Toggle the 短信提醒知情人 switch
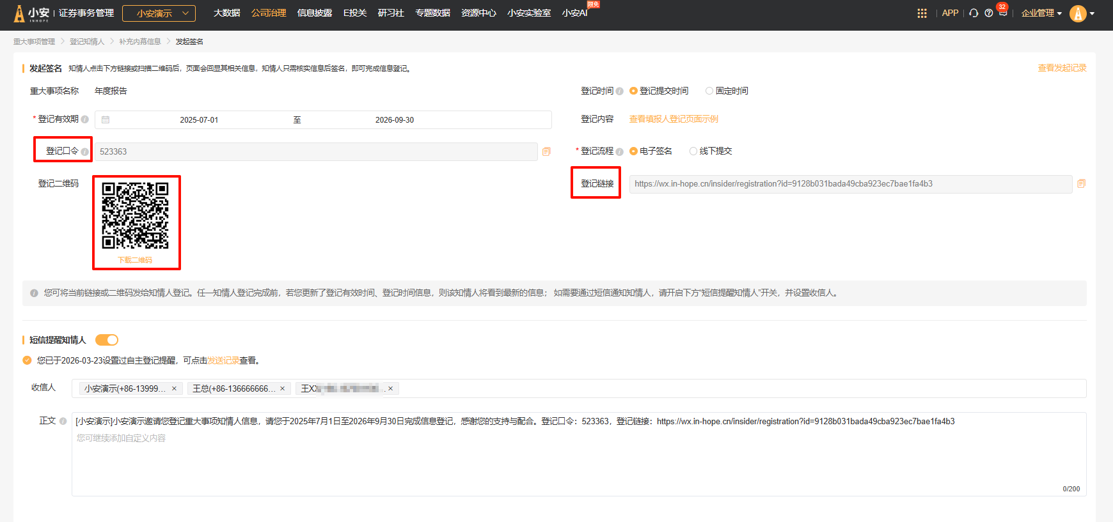This screenshot has height=522, width=1113. pyautogui.click(x=107, y=340)
